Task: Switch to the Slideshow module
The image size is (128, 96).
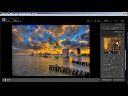Action: click(x=108, y=21)
